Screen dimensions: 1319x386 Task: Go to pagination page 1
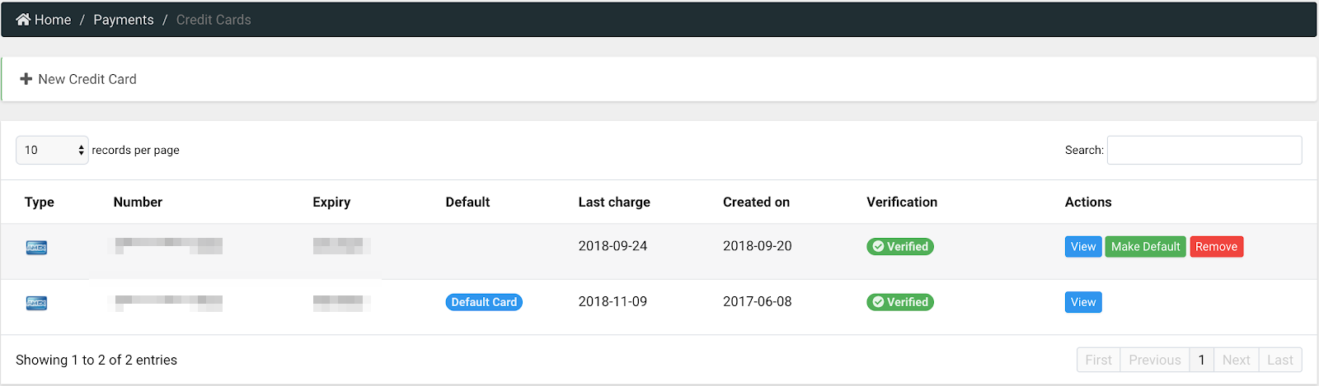click(1201, 360)
